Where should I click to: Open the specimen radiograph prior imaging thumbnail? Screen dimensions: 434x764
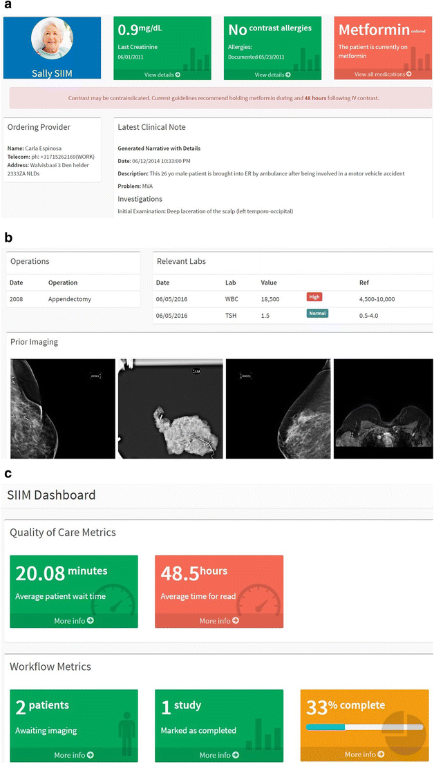171,408
